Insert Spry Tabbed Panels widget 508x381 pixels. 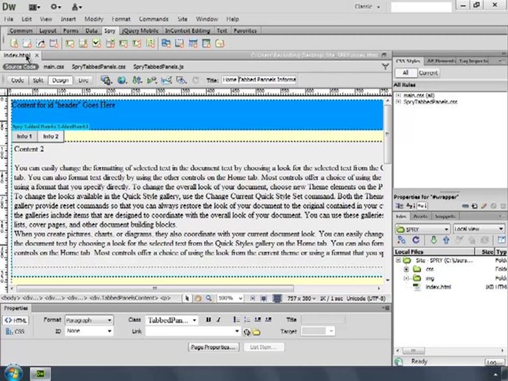click(x=179, y=43)
